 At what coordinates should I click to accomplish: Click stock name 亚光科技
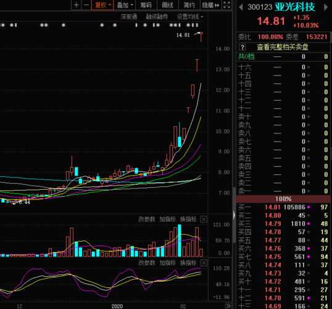(x=295, y=7)
